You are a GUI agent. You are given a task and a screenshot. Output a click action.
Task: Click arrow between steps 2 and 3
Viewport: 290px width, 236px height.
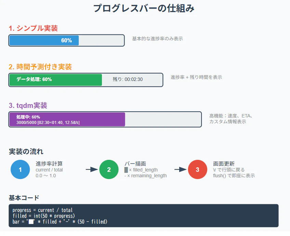pyautogui.click(x=181, y=169)
